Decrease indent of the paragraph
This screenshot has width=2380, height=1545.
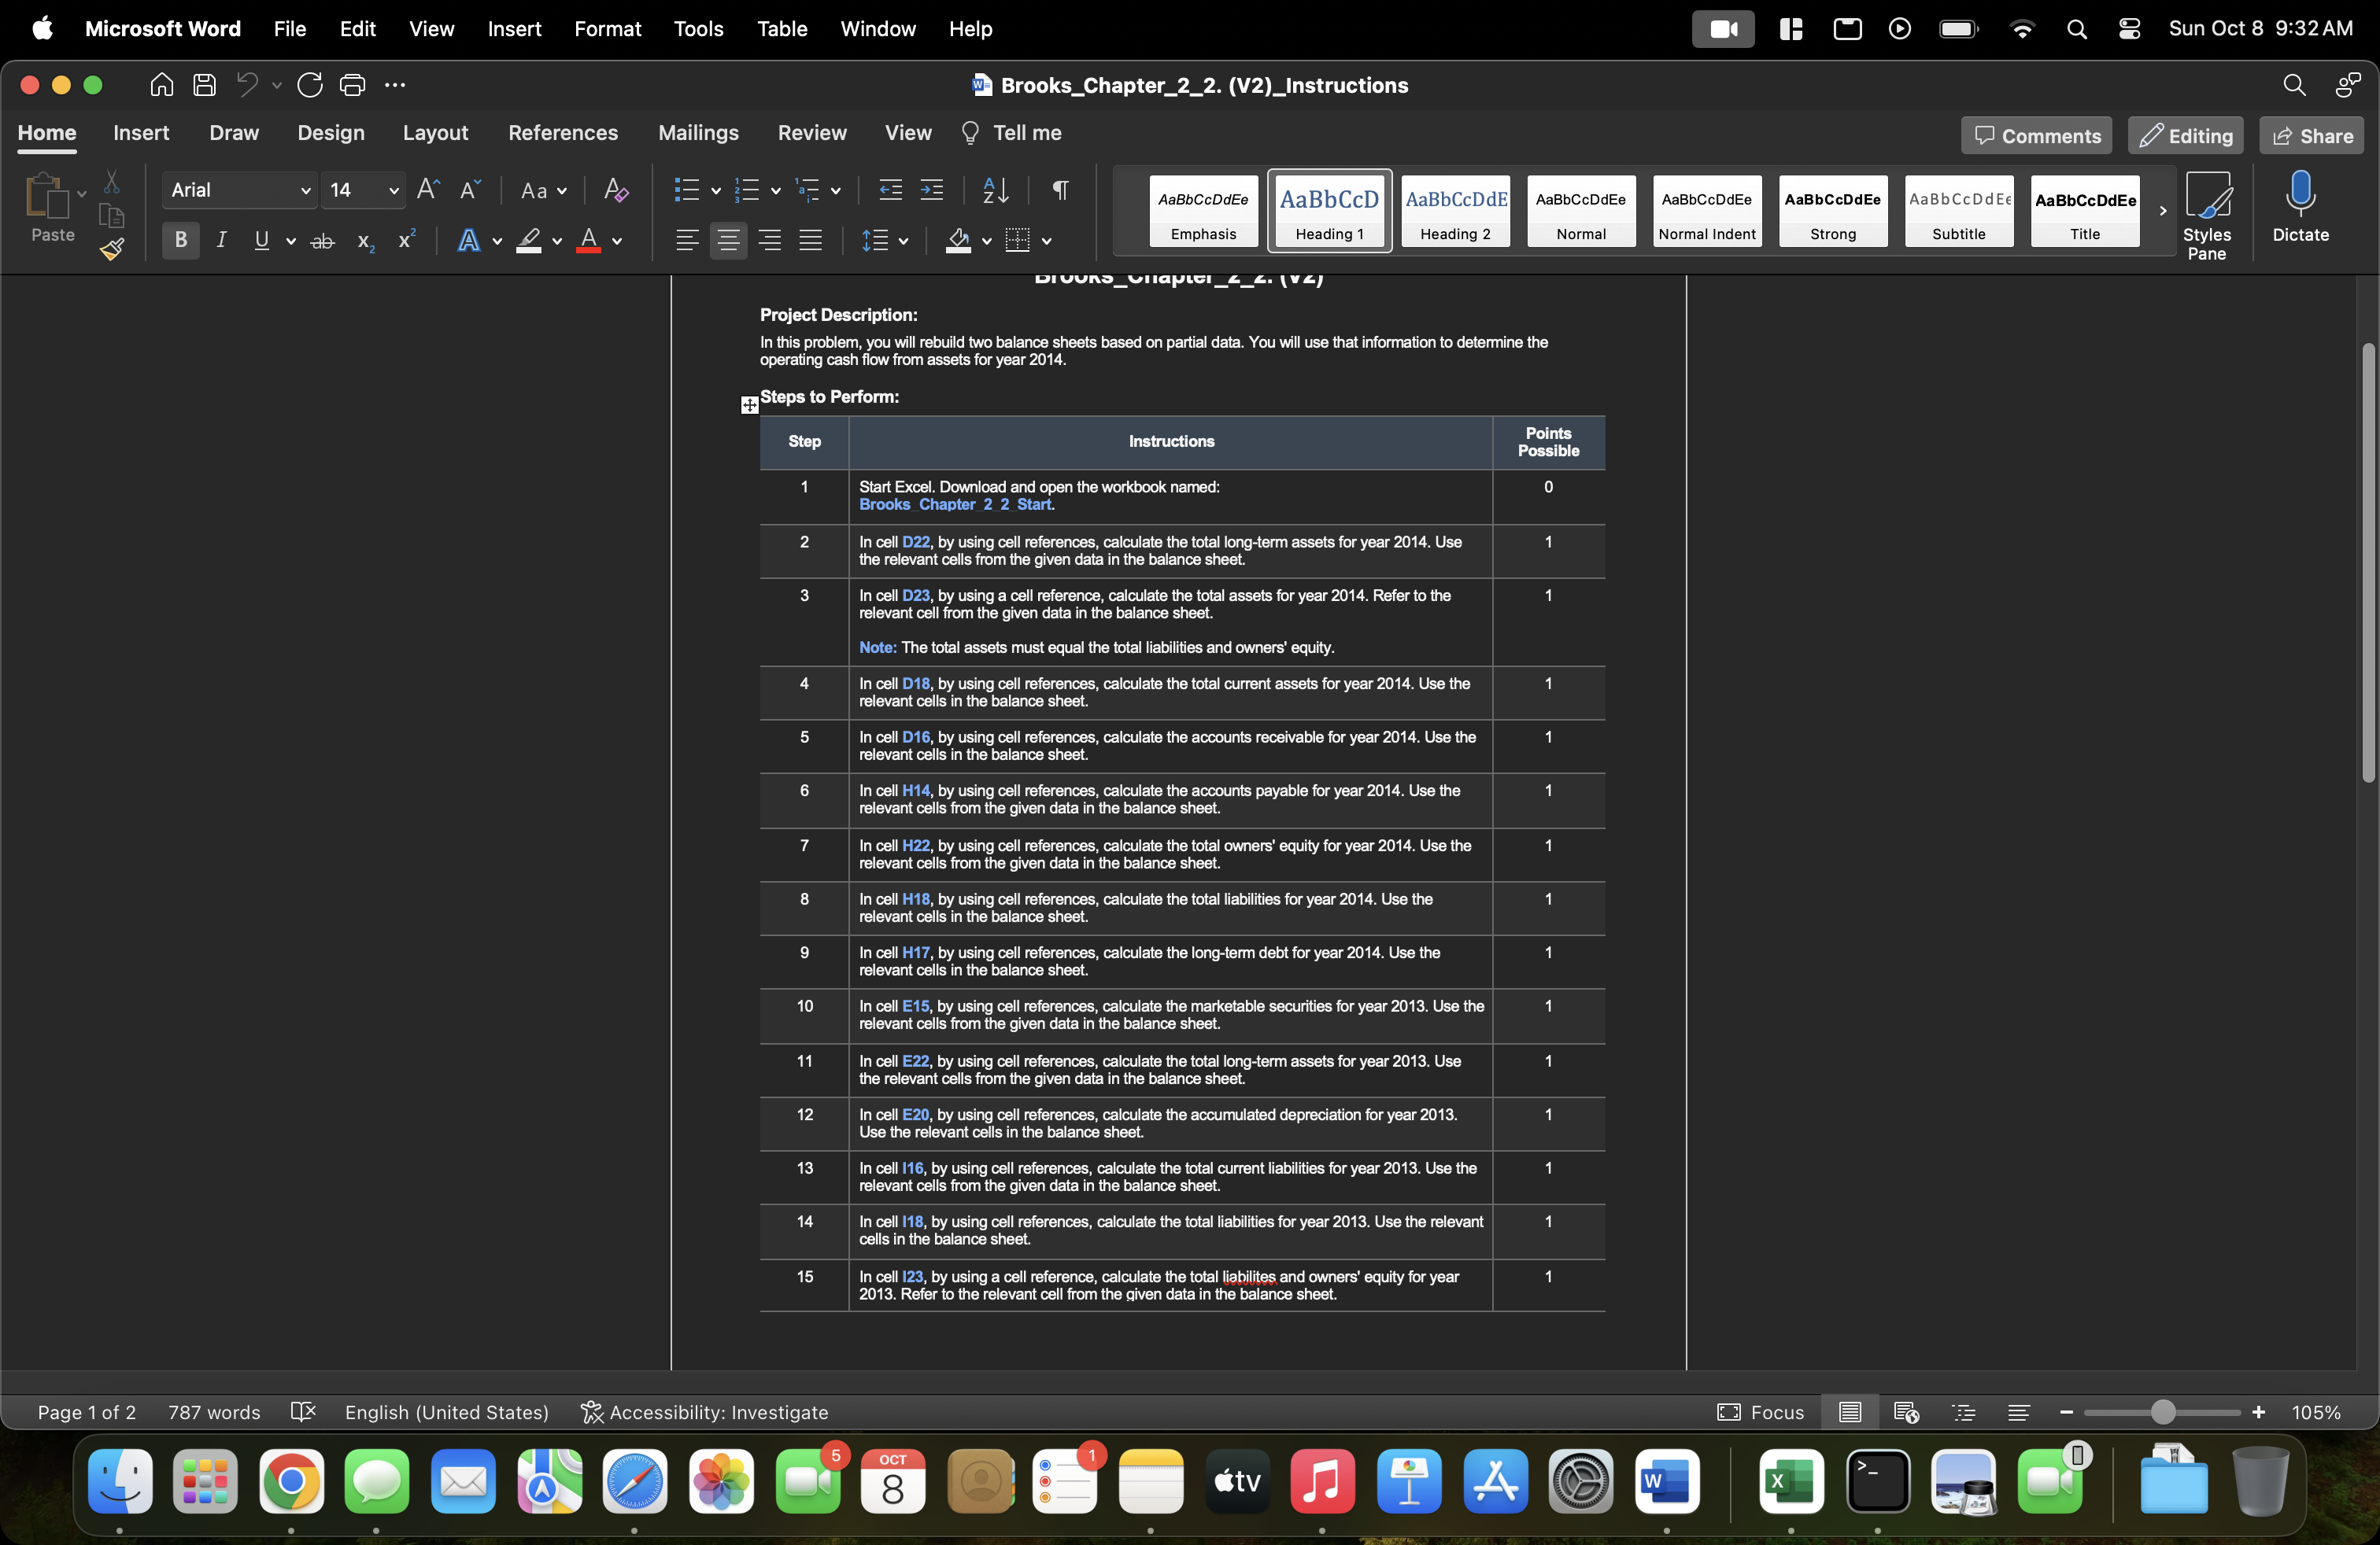[x=890, y=190]
